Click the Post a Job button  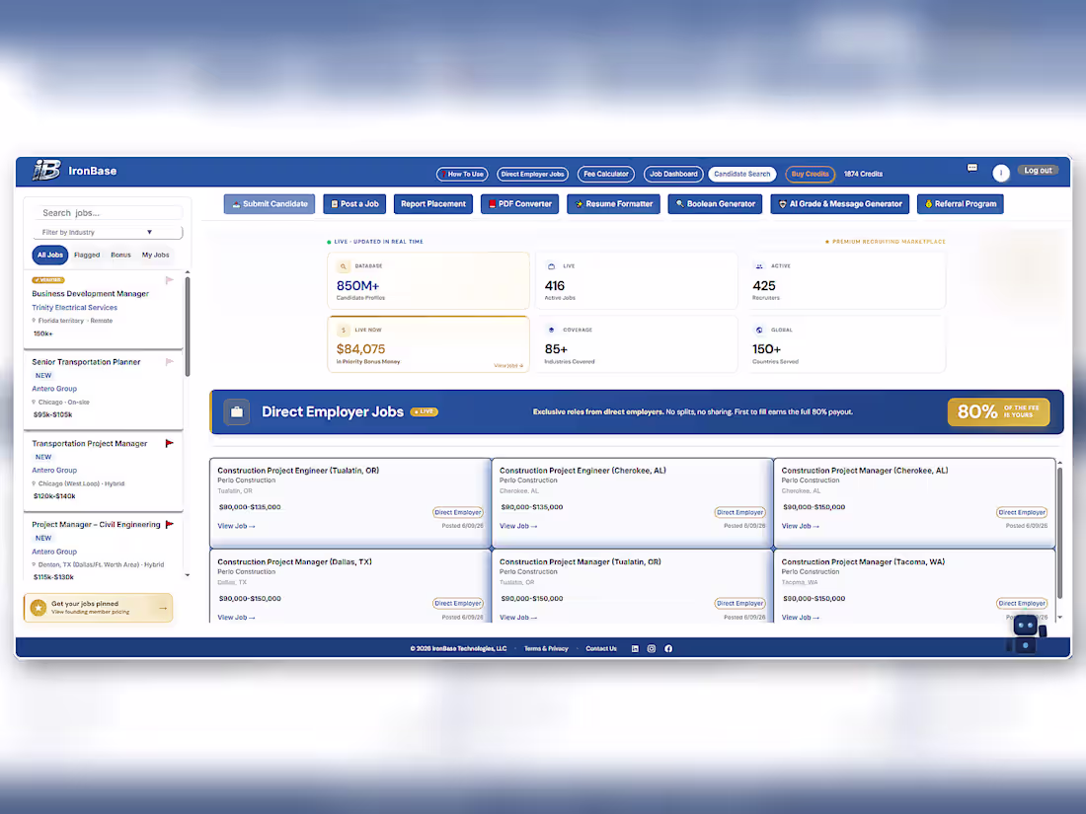[x=354, y=204]
